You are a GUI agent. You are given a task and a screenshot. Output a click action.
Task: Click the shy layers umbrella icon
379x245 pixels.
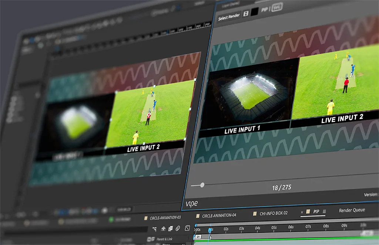(x=163, y=229)
